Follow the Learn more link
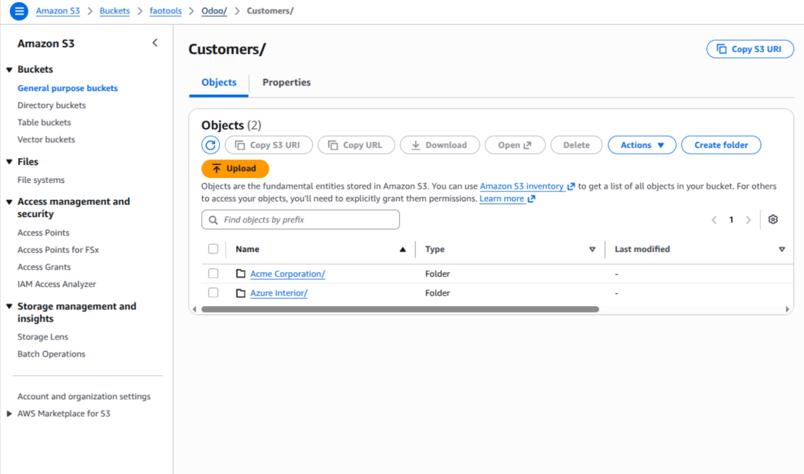The image size is (804, 474). [507, 199]
